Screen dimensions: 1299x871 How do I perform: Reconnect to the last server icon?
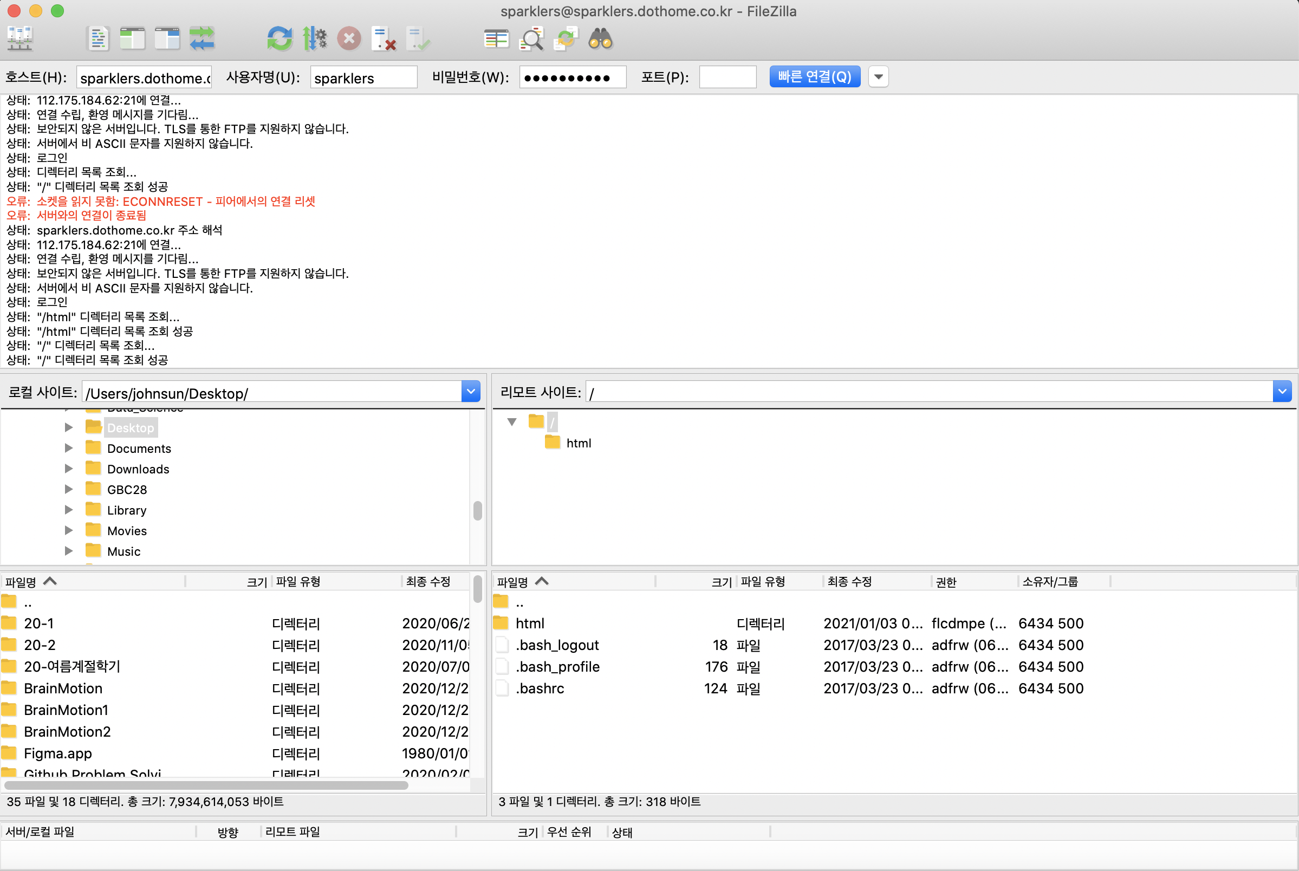tap(418, 39)
